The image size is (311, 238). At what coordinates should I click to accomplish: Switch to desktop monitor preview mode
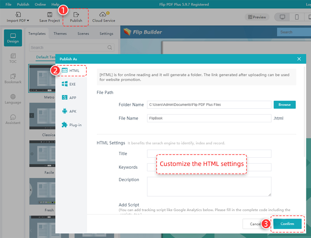[x=282, y=17]
